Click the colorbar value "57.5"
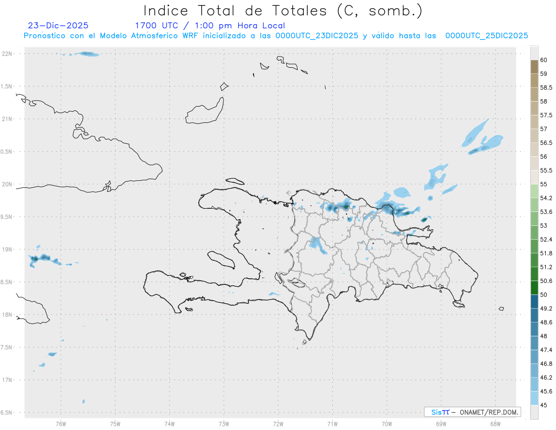The width and height of the screenshot is (556, 430). tap(546, 115)
